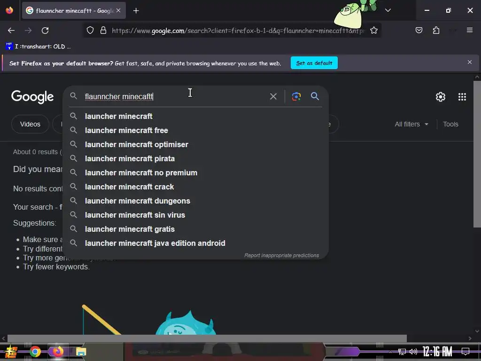Submit search with blue magnifier icon
481x361 pixels.
point(315,96)
